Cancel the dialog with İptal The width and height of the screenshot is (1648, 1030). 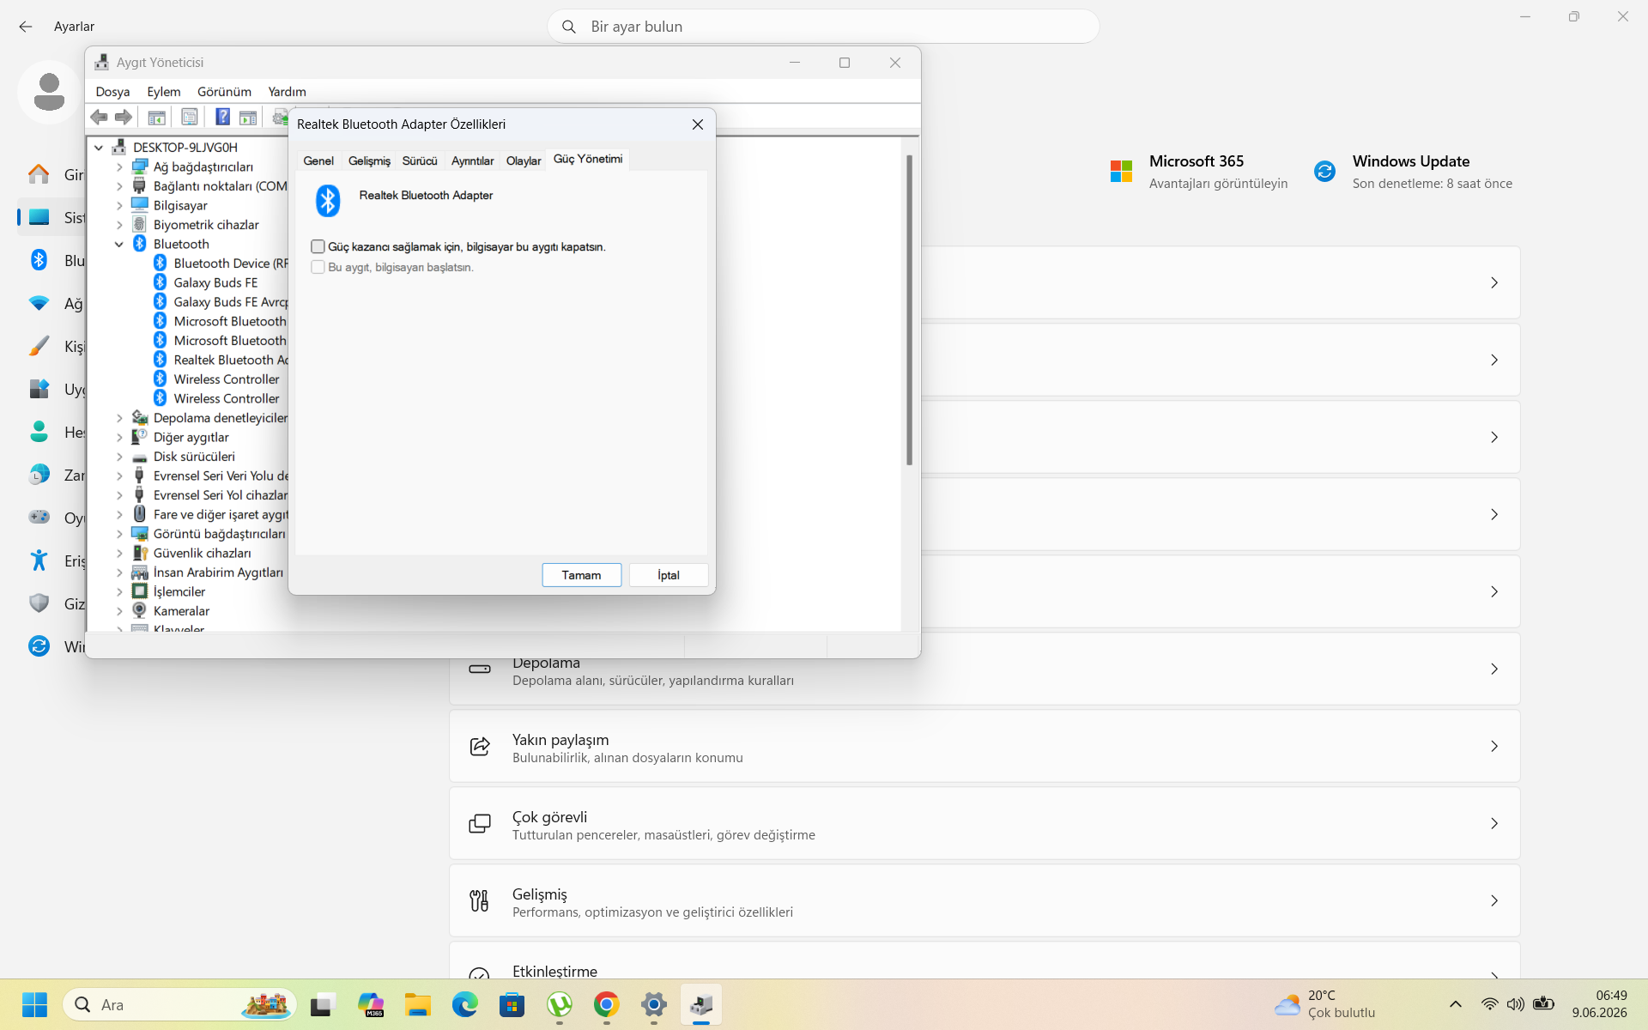[x=669, y=575]
